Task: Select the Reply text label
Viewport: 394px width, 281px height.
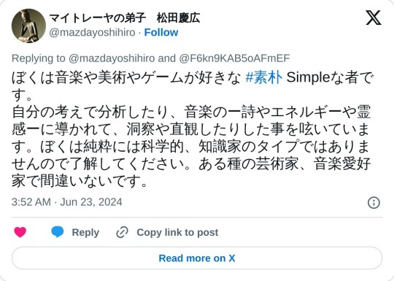Action: [85, 233]
